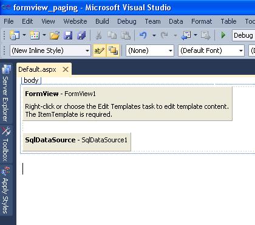255x225 pixels.
Task: Toggle the style application 'ab' highlighted button
Action: 99,50
